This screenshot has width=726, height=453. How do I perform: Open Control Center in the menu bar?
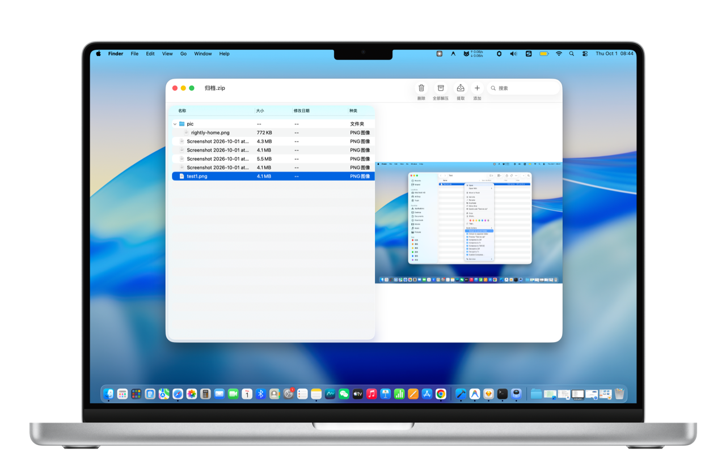point(585,54)
